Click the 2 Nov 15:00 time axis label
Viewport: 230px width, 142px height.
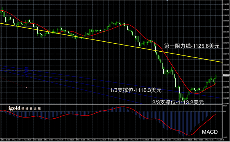tap(5, 140)
